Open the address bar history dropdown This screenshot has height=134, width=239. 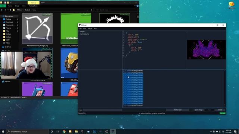pyautogui.click(x=88, y=10)
